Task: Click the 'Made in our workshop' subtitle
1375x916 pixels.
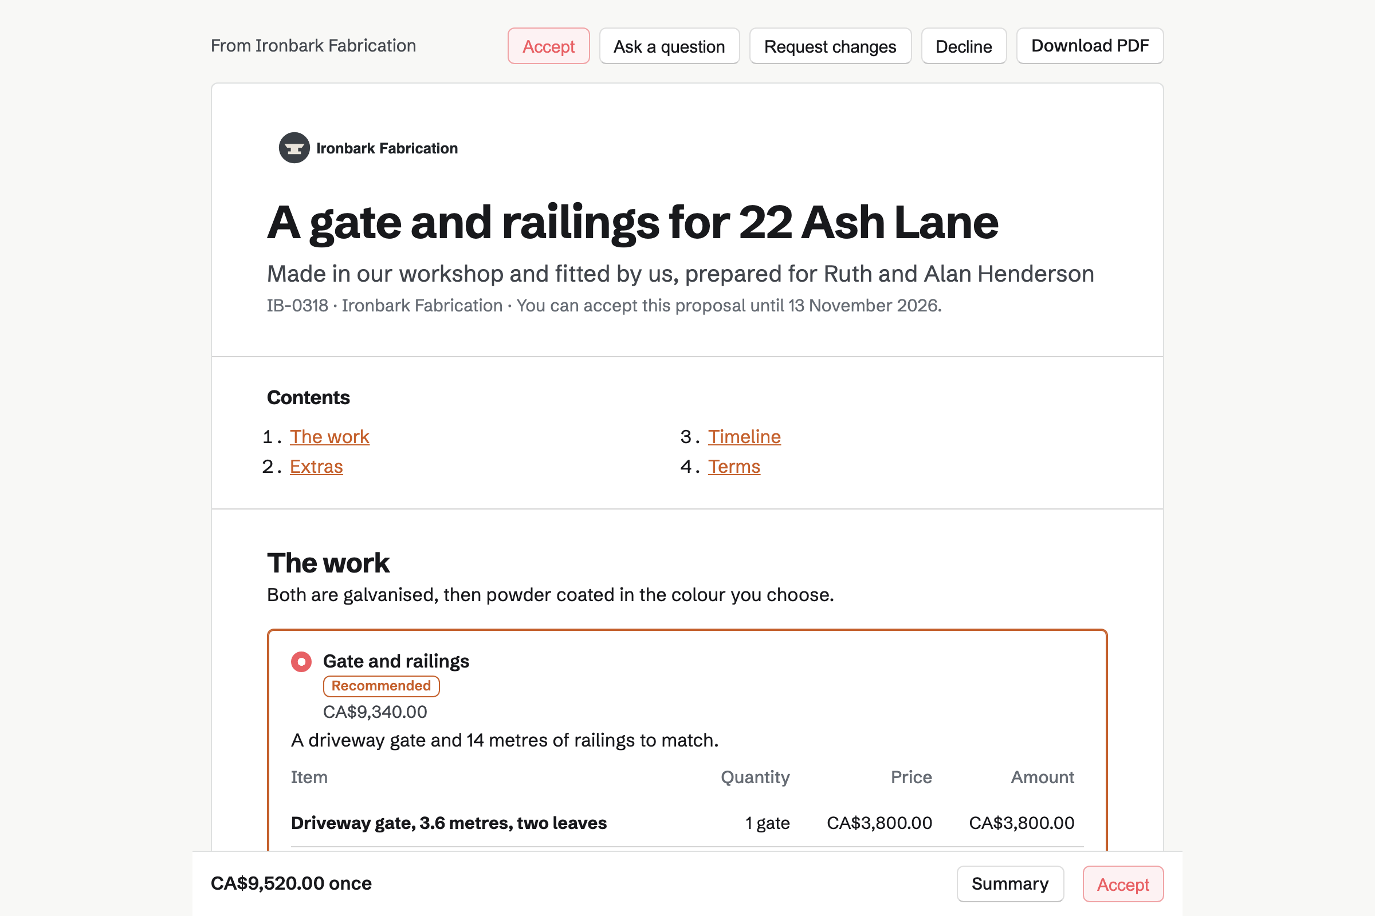Action: [681, 274]
